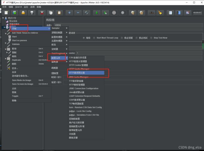This screenshot has width=204, height=151.
Task: Open the 选项 menu in menu bar
Action: [32, 7]
